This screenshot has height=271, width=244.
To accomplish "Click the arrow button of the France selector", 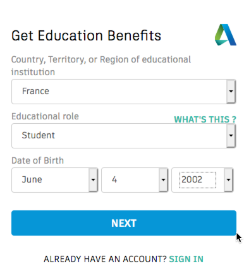I will pos(231,92).
